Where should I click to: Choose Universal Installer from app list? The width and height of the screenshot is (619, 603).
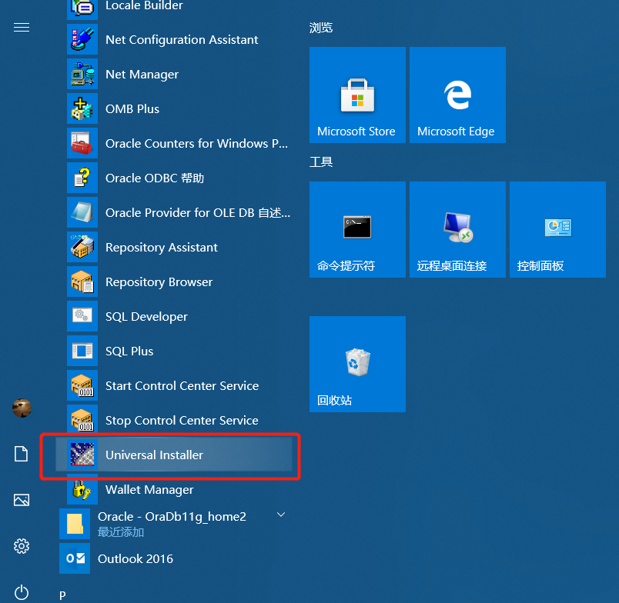tap(174, 455)
